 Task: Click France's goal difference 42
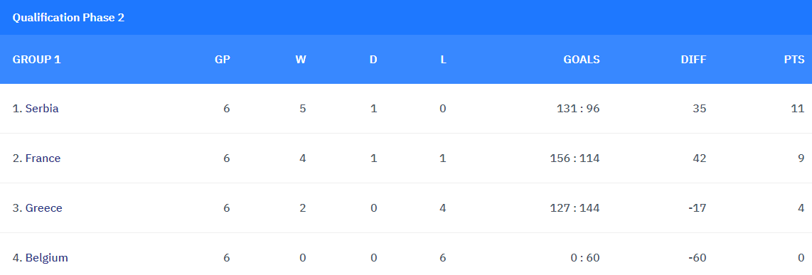point(699,158)
